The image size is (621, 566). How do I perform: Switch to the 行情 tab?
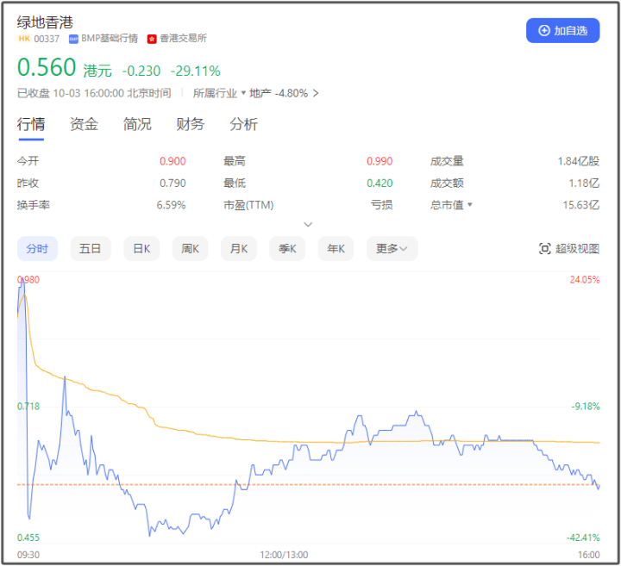(31, 124)
